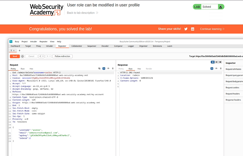Switch to the Learn tab
The width and height of the screenshot is (243, 156).
pos(170,46)
